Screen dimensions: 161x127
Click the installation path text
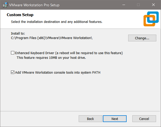(x=52, y=38)
